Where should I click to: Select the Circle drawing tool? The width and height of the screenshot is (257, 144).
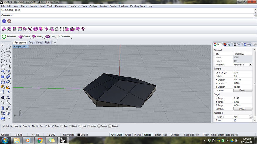pyautogui.click(x=3, y=55)
